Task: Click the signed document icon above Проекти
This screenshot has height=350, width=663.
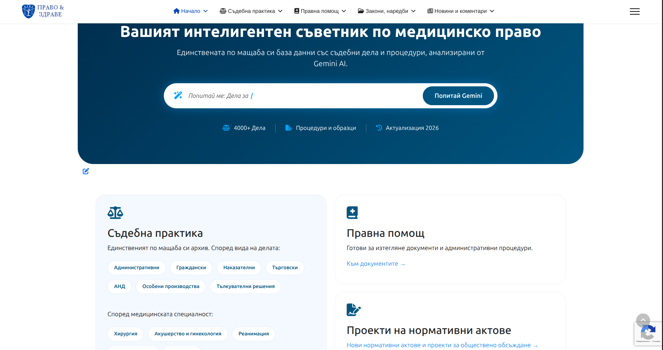Action: 353,310
